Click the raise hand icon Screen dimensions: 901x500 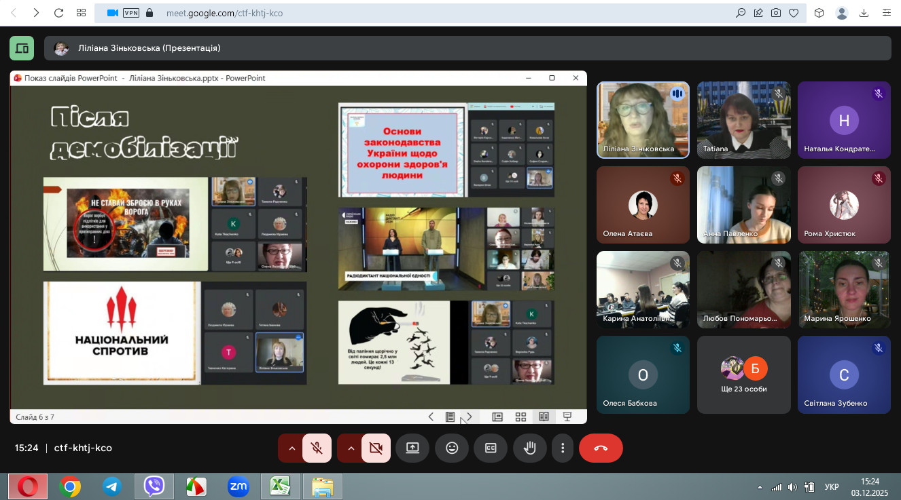(x=530, y=448)
